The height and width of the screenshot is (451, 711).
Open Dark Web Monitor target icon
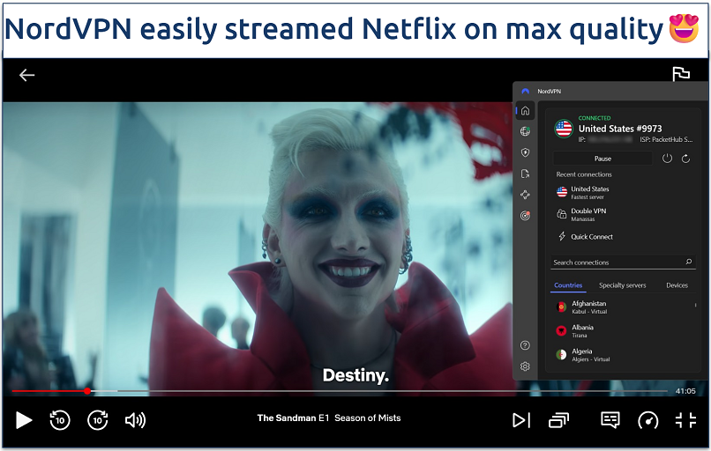point(526,216)
